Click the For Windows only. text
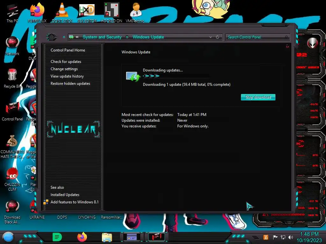 [193, 126]
